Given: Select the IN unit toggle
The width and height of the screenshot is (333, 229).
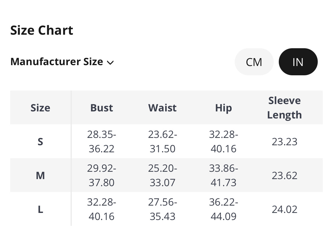Looking at the screenshot, I should click(x=298, y=62).
